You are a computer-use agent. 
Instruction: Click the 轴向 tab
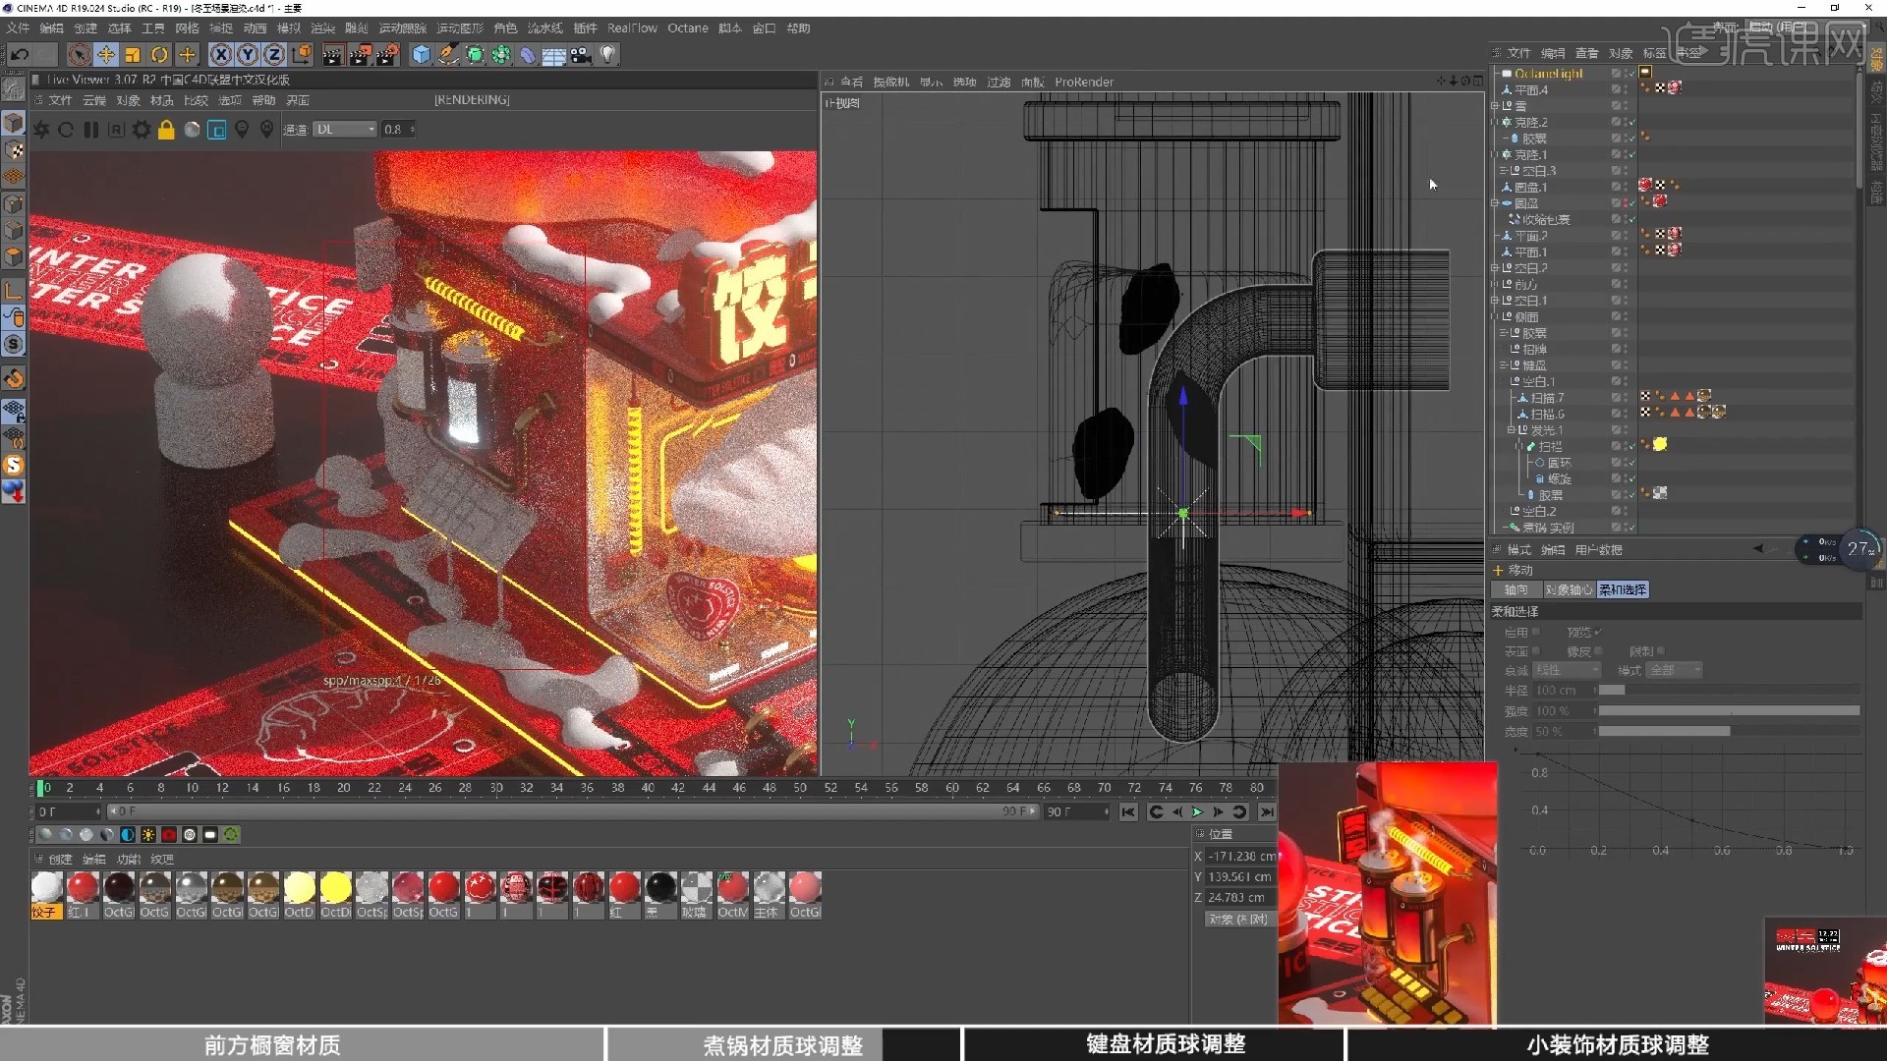pyautogui.click(x=1516, y=590)
